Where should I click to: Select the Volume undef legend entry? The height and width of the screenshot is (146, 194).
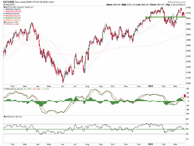tap(12, 22)
